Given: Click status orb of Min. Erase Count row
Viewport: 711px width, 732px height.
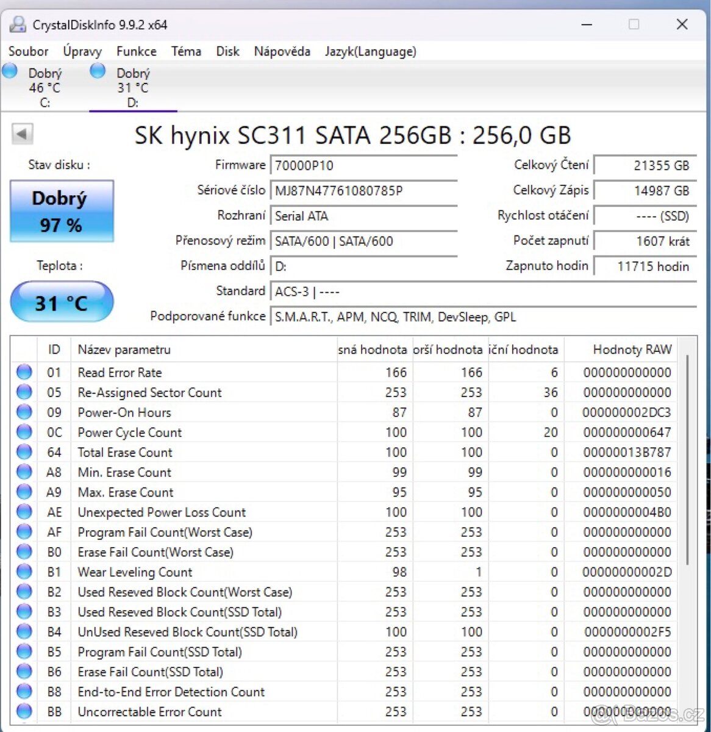Looking at the screenshot, I should [24, 472].
